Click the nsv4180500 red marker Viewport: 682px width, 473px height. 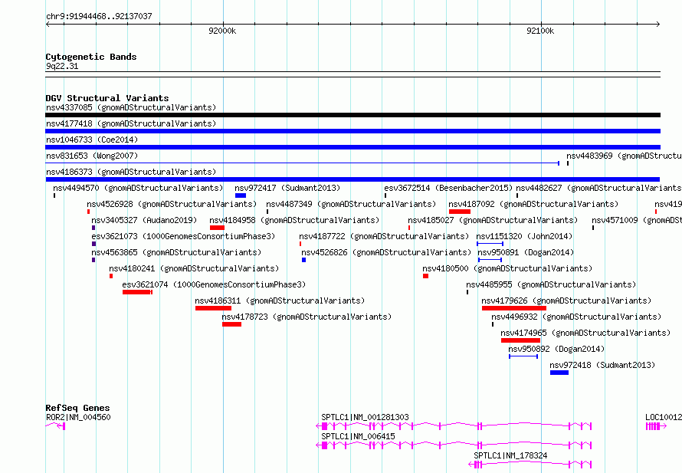pos(426,276)
